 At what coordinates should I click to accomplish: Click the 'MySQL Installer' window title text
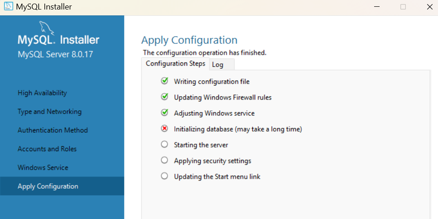(x=44, y=7)
